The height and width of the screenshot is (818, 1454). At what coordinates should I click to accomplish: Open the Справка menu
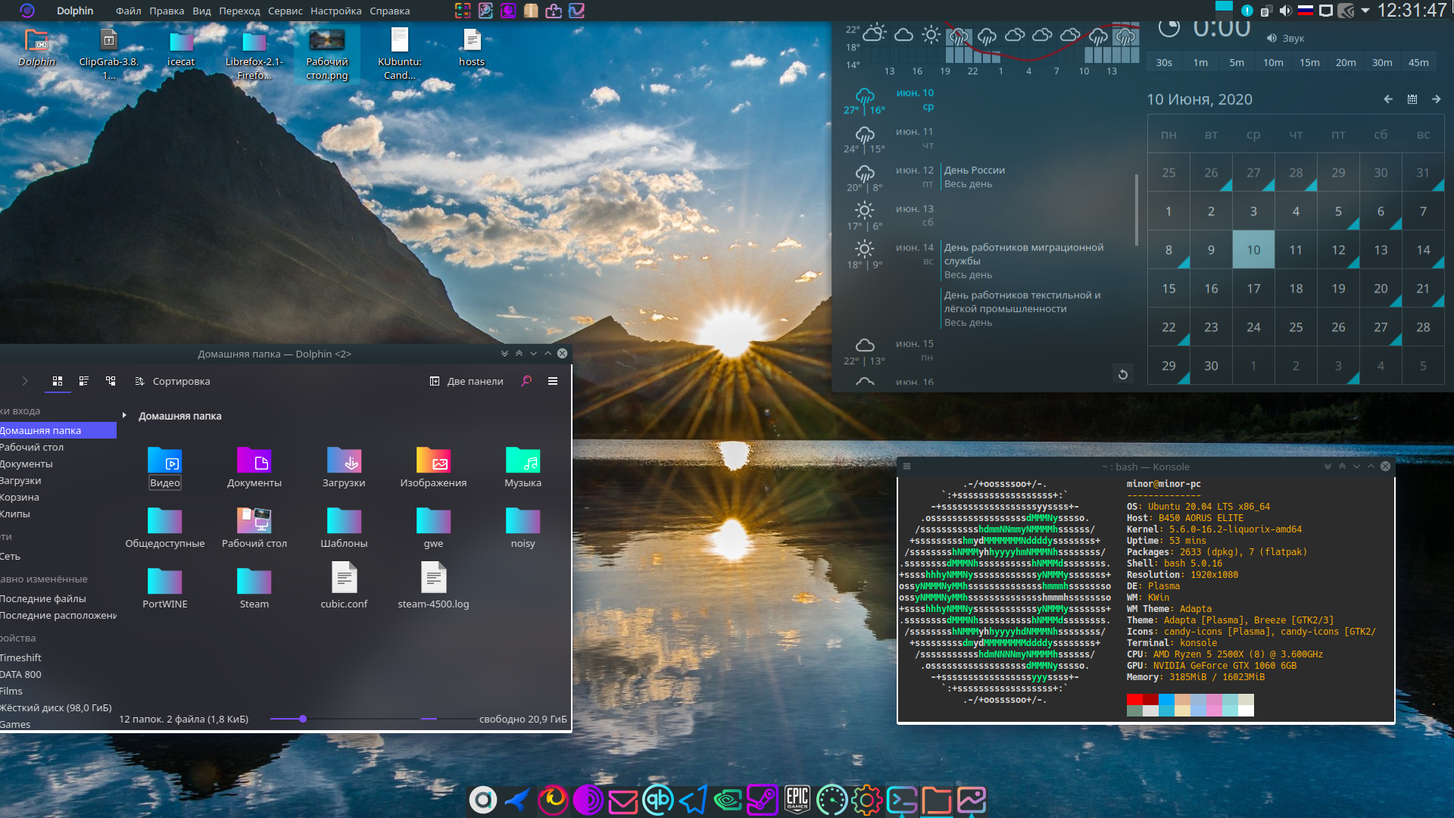390,11
